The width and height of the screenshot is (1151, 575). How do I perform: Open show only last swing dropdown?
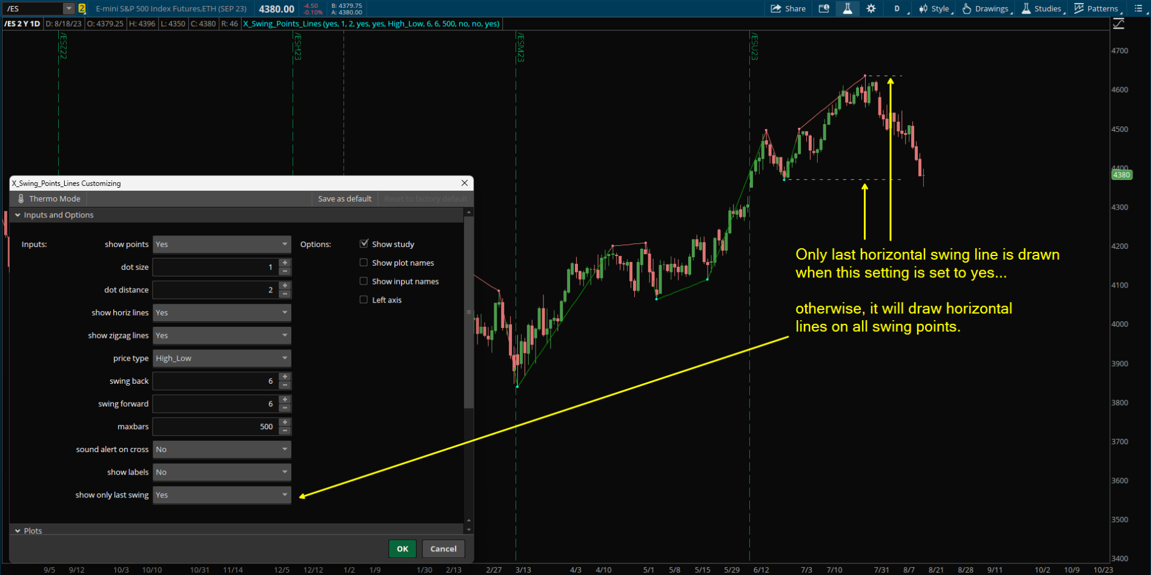pos(222,495)
